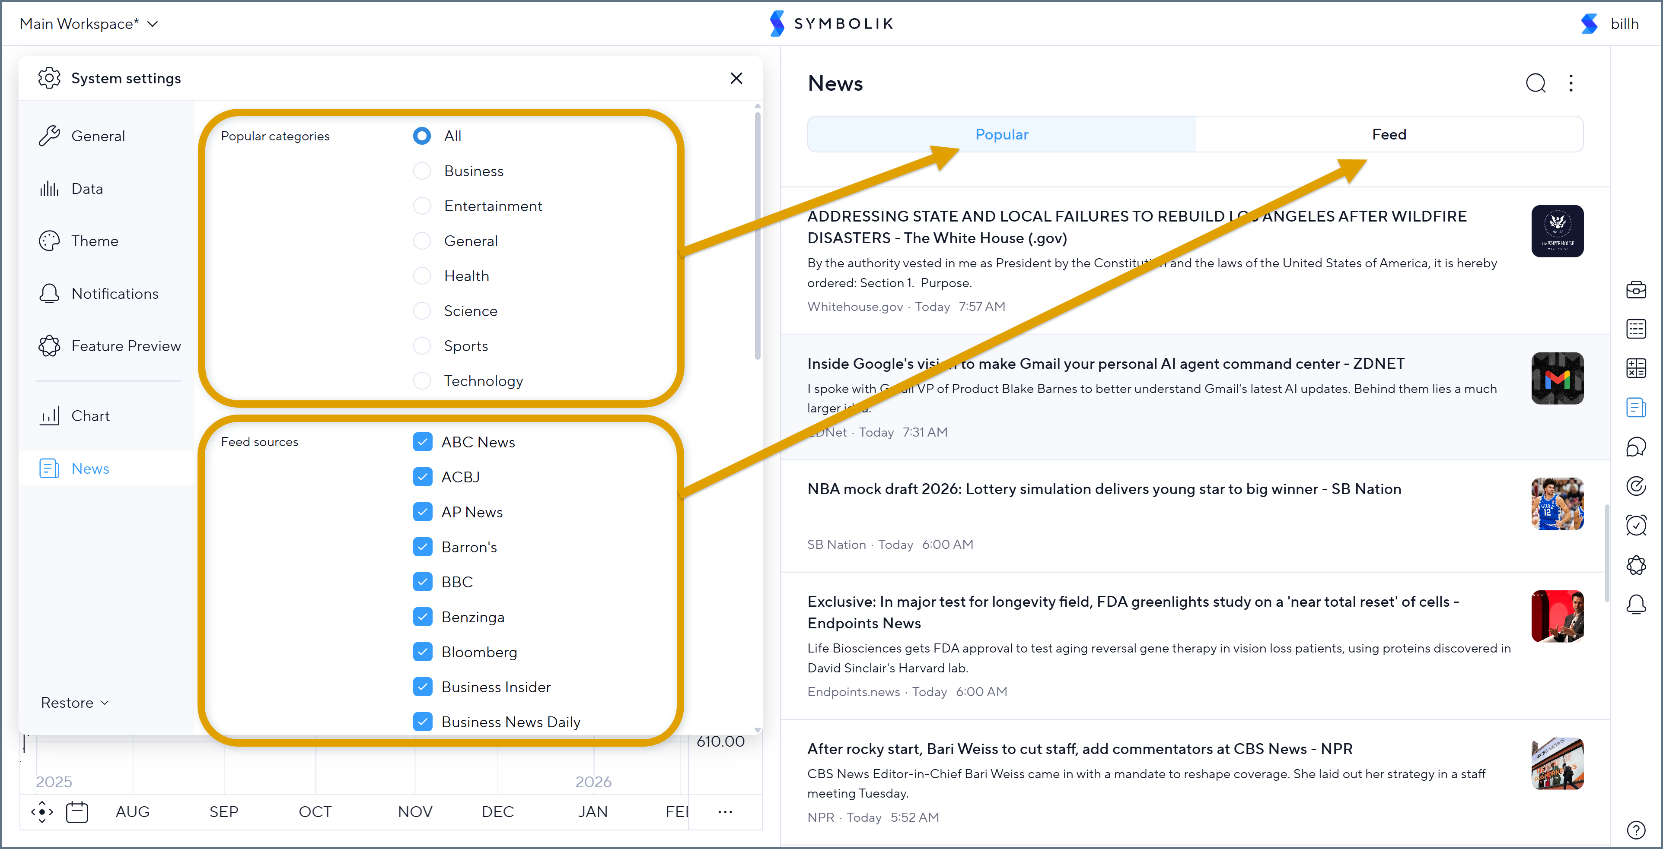Open the help question mark icon
Viewport: 1663px width, 849px height.
pyautogui.click(x=1635, y=830)
